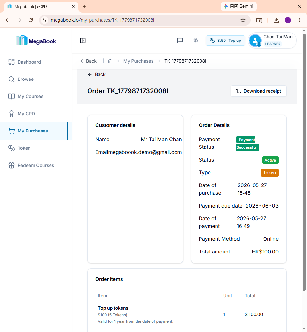Open the tab search icon
Viewport: 307px width, 332px height.
[x=259, y=20]
